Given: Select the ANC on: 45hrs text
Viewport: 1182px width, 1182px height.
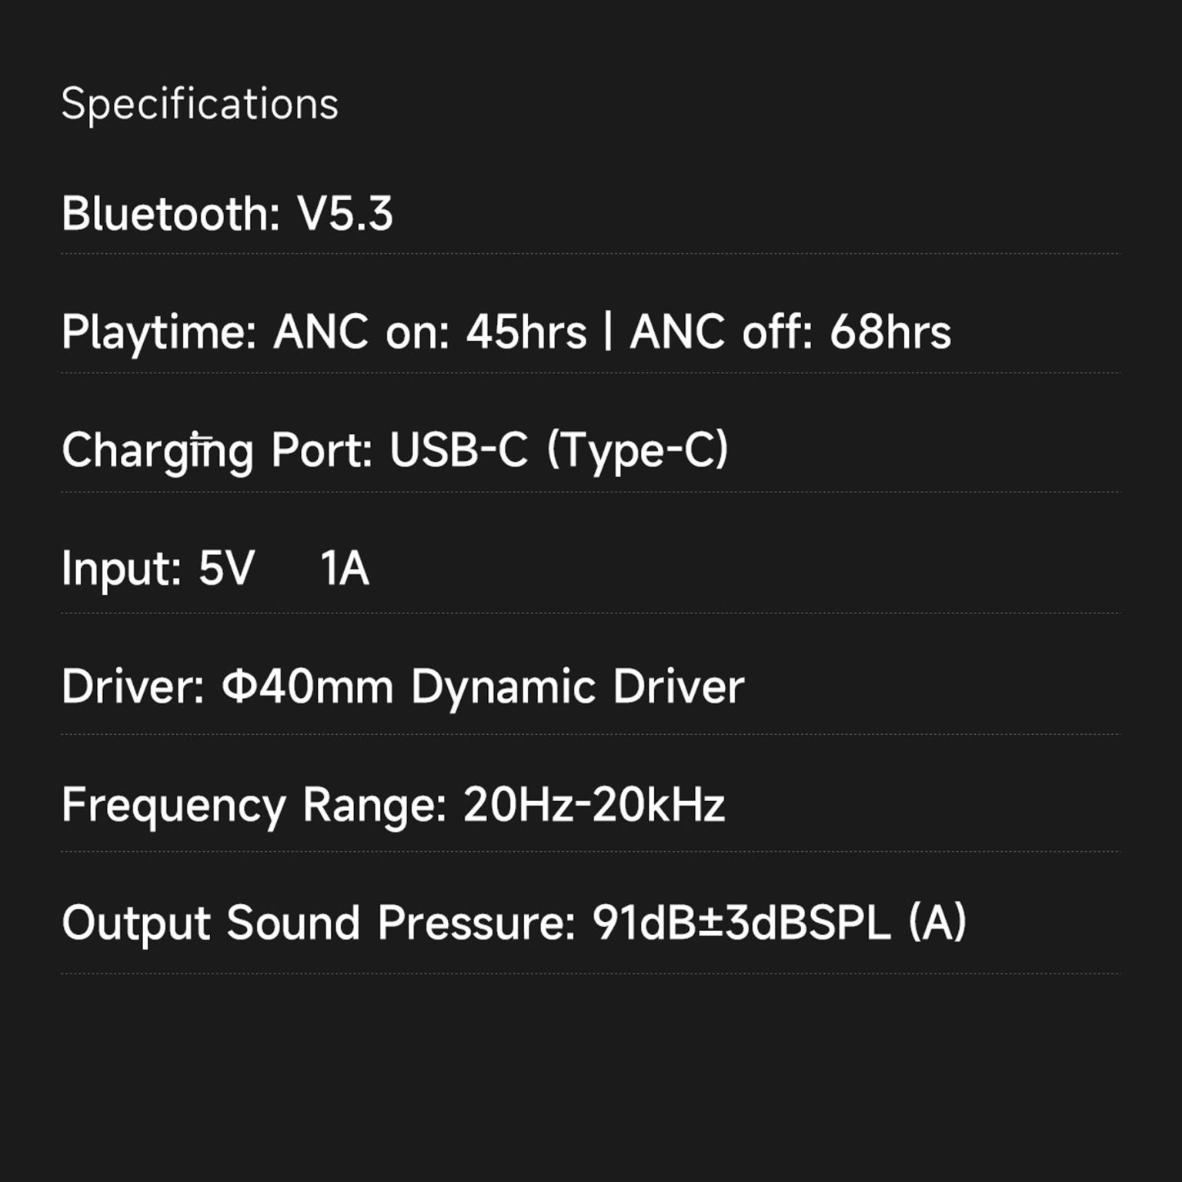Looking at the screenshot, I should (430, 332).
